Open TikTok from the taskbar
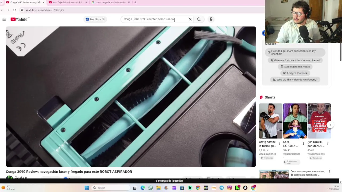This screenshot has width=342, height=192. 245,188
